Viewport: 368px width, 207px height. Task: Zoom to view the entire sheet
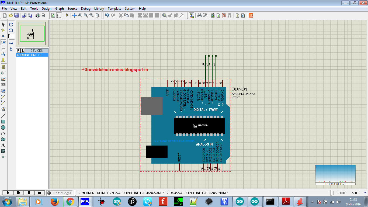click(92, 16)
